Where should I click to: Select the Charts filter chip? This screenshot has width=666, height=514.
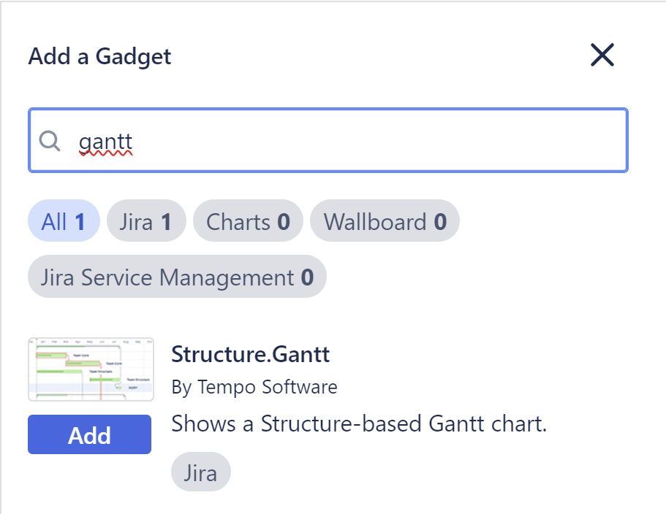(x=248, y=220)
